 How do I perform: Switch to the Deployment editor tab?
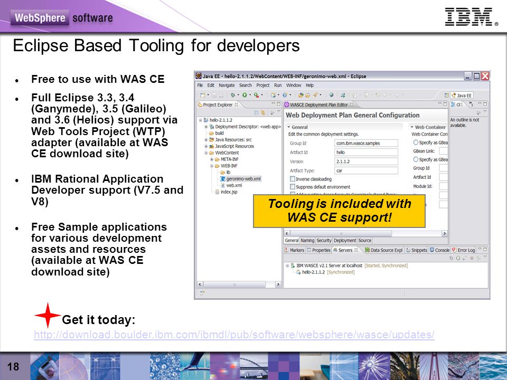pos(345,241)
